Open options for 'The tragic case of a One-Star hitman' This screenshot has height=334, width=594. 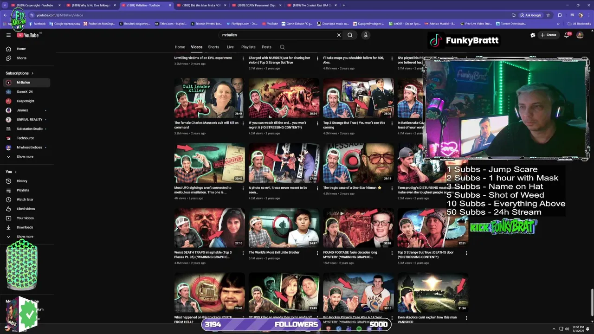pos(392,188)
